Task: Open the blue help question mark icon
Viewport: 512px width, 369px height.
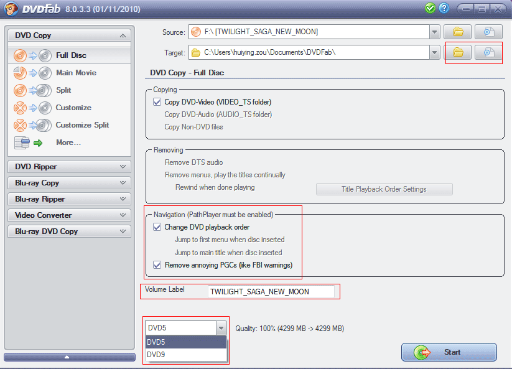Action: point(444,8)
